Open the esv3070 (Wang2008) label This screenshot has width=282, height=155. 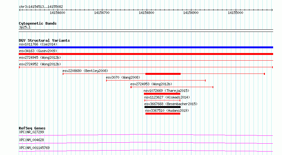point(123,77)
